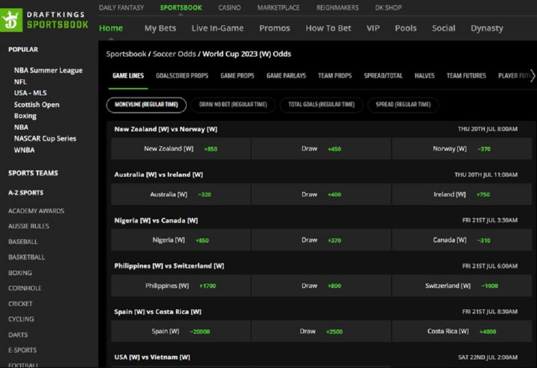This screenshot has height=368, width=537.
Task: Open the Philippines [W] vs Switzerland [W] match
Action: point(169,266)
